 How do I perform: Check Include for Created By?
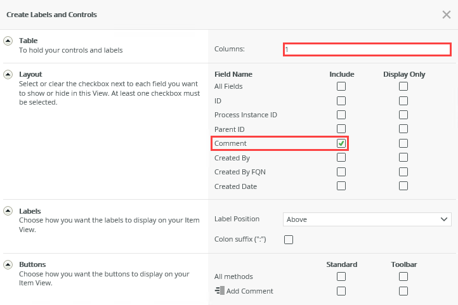[x=341, y=158]
